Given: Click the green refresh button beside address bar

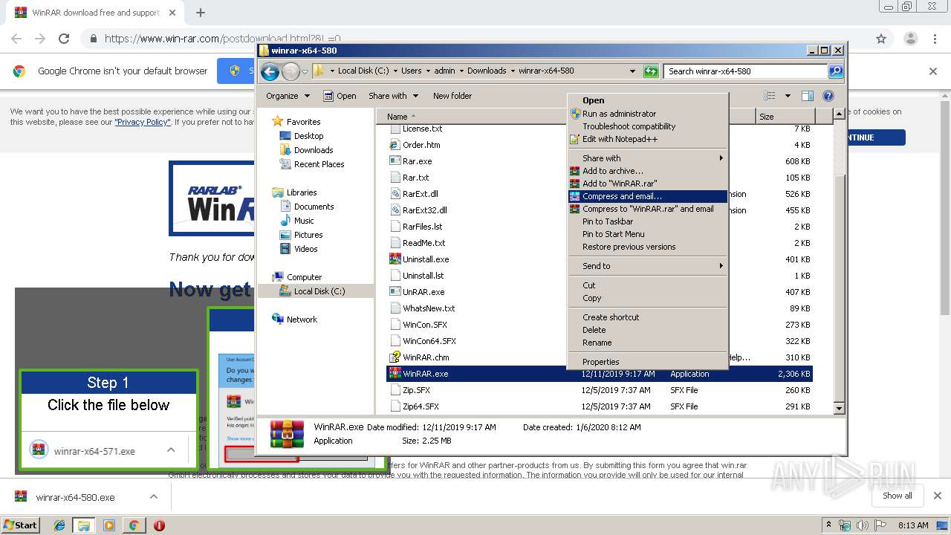Looking at the screenshot, I should tap(651, 71).
